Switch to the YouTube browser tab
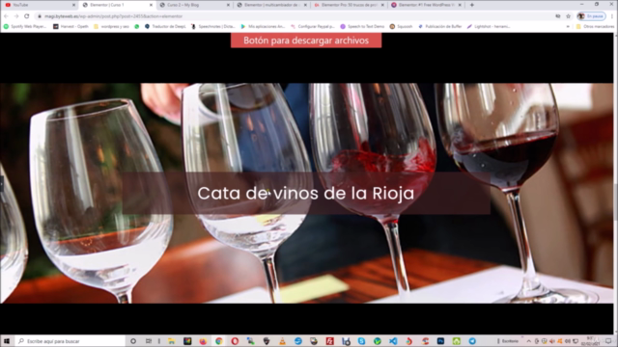This screenshot has height=347, width=618. (40, 5)
